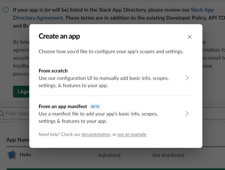The image size is (225, 170).
Task: Expand the From an app manifest chevron
Action: click(187, 114)
